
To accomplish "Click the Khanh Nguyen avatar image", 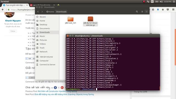I will coord(9,15).
